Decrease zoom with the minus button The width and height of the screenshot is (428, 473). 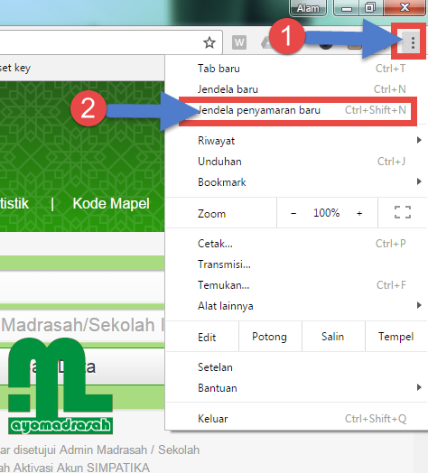click(x=293, y=213)
